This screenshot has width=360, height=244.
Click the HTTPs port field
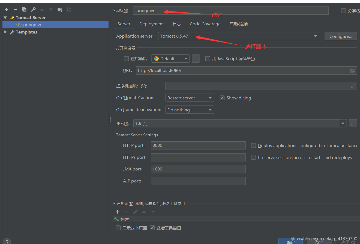[198, 157]
